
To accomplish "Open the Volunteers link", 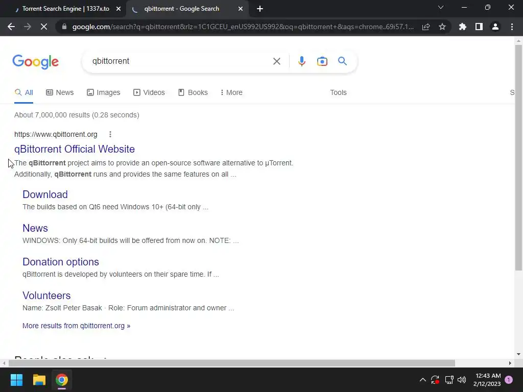I will click(x=46, y=296).
